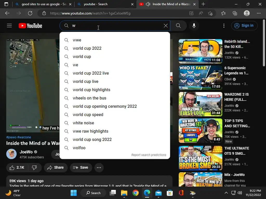Open 'WARZONE 2 IS HERE' video title

237,97
